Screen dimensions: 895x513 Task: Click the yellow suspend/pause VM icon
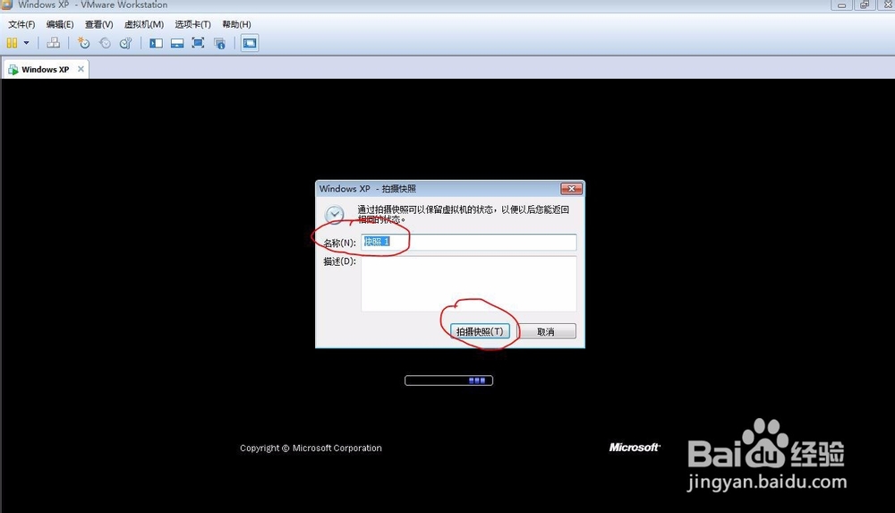pyautogui.click(x=12, y=43)
